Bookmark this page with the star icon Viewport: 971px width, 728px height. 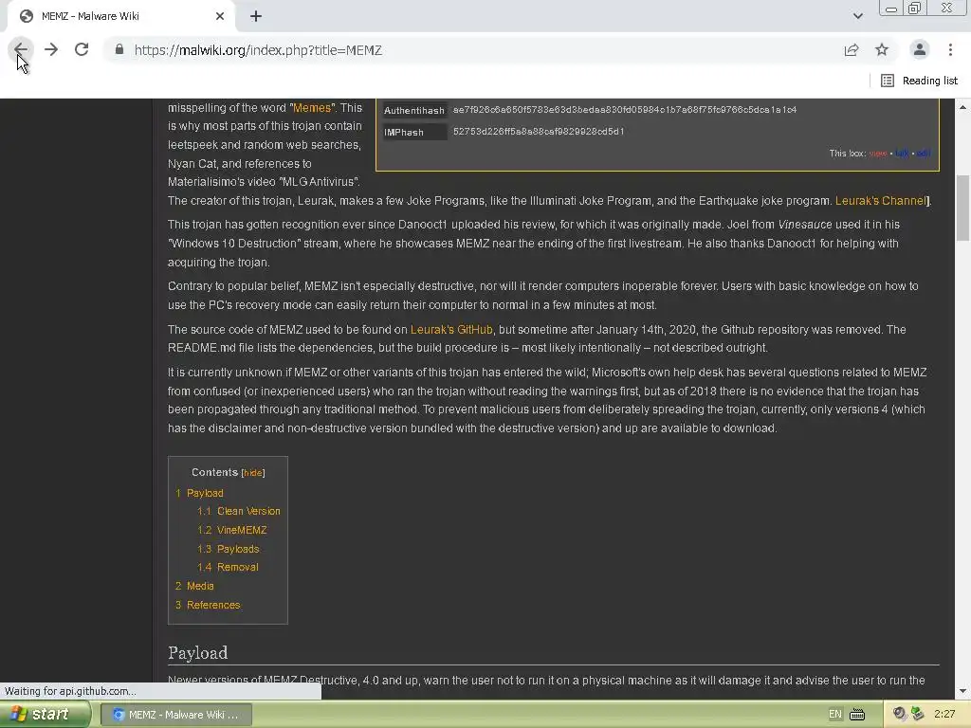(x=882, y=49)
